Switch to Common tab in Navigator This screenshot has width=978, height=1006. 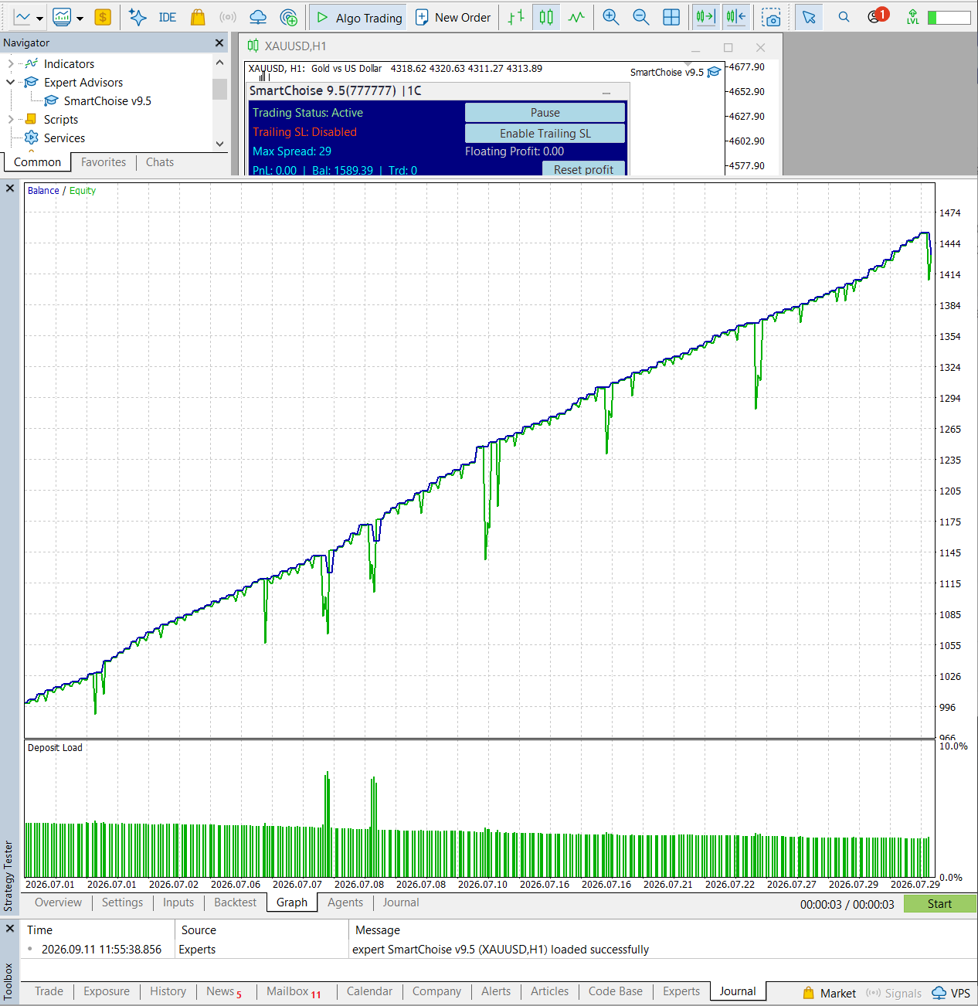coord(37,162)
